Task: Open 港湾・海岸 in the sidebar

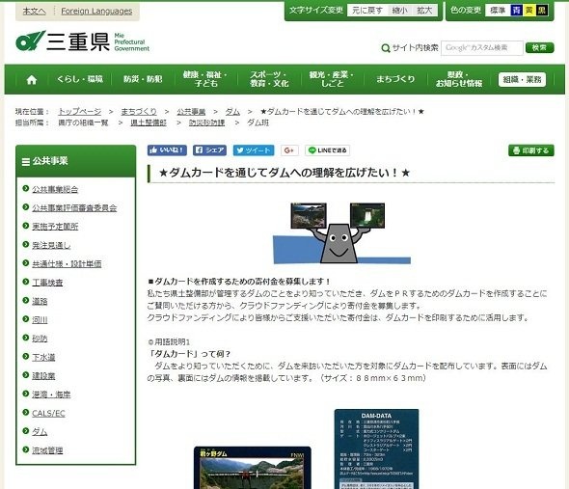Action: pyautogui.click(x=51, y=394)
